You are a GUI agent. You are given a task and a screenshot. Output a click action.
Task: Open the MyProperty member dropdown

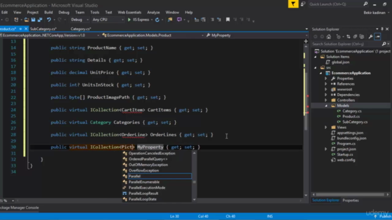point(257,35)
